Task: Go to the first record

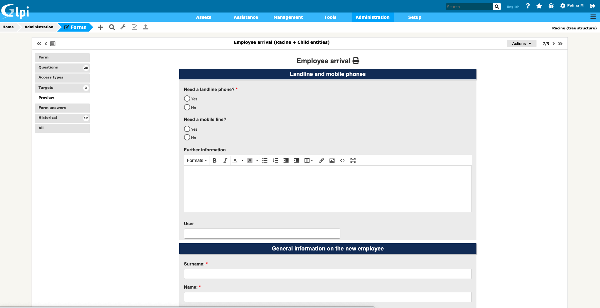Action: point(39,44)
